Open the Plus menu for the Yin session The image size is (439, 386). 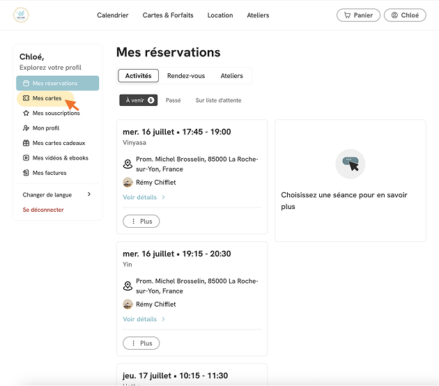[x=141, y=343]
